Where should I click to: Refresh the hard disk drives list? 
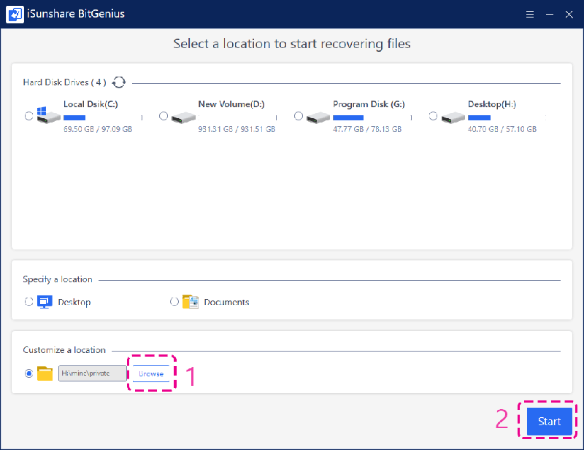pos(119,82)
